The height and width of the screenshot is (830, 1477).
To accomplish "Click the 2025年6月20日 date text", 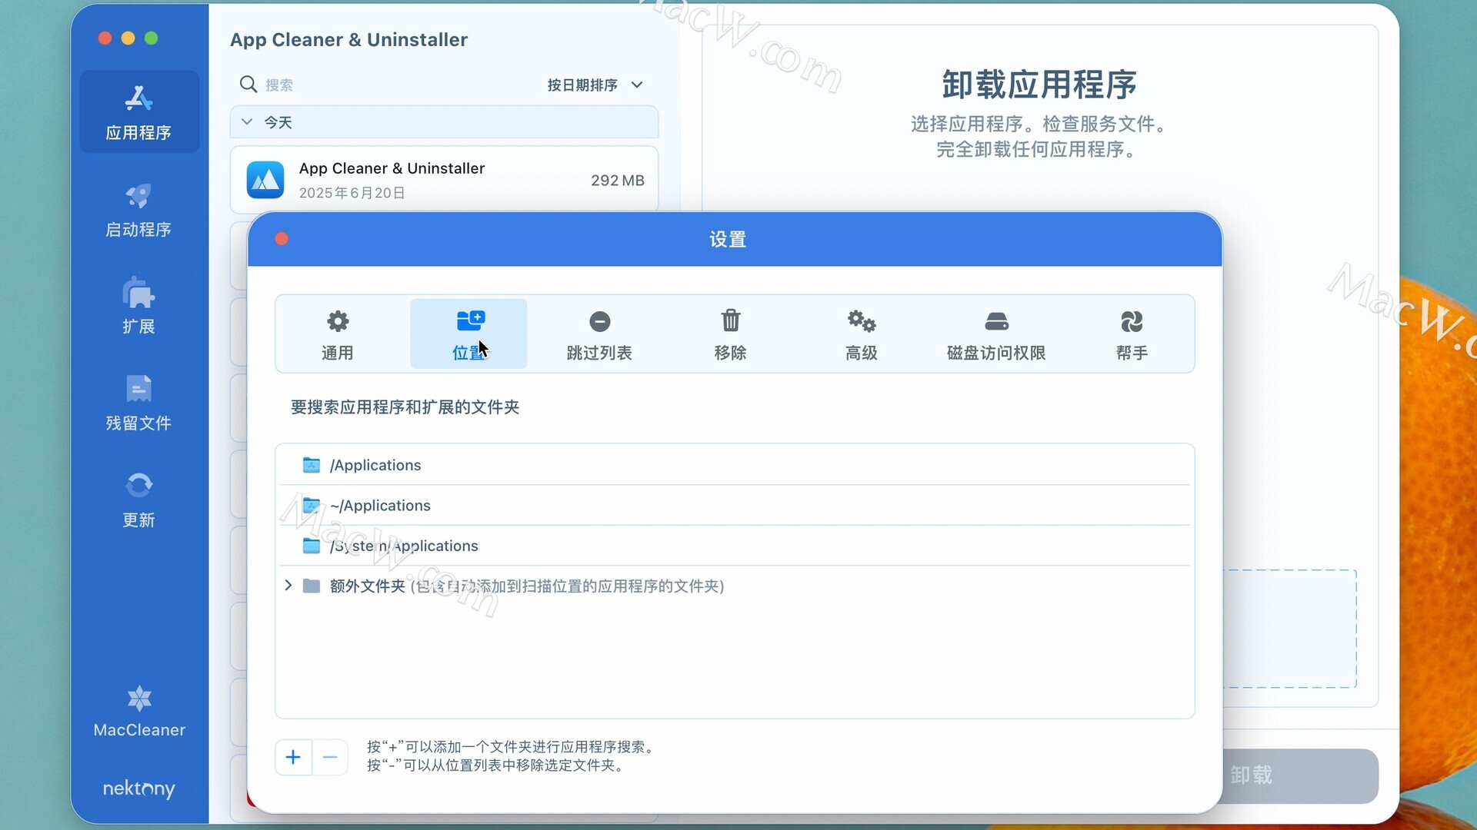I will [x=352, y=193].
